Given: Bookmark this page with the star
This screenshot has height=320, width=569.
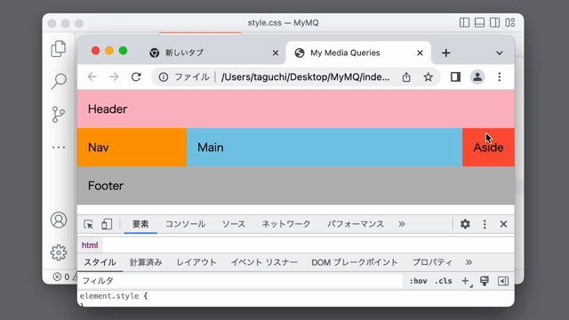Looking at the screenshot, I should pos(429,77).
